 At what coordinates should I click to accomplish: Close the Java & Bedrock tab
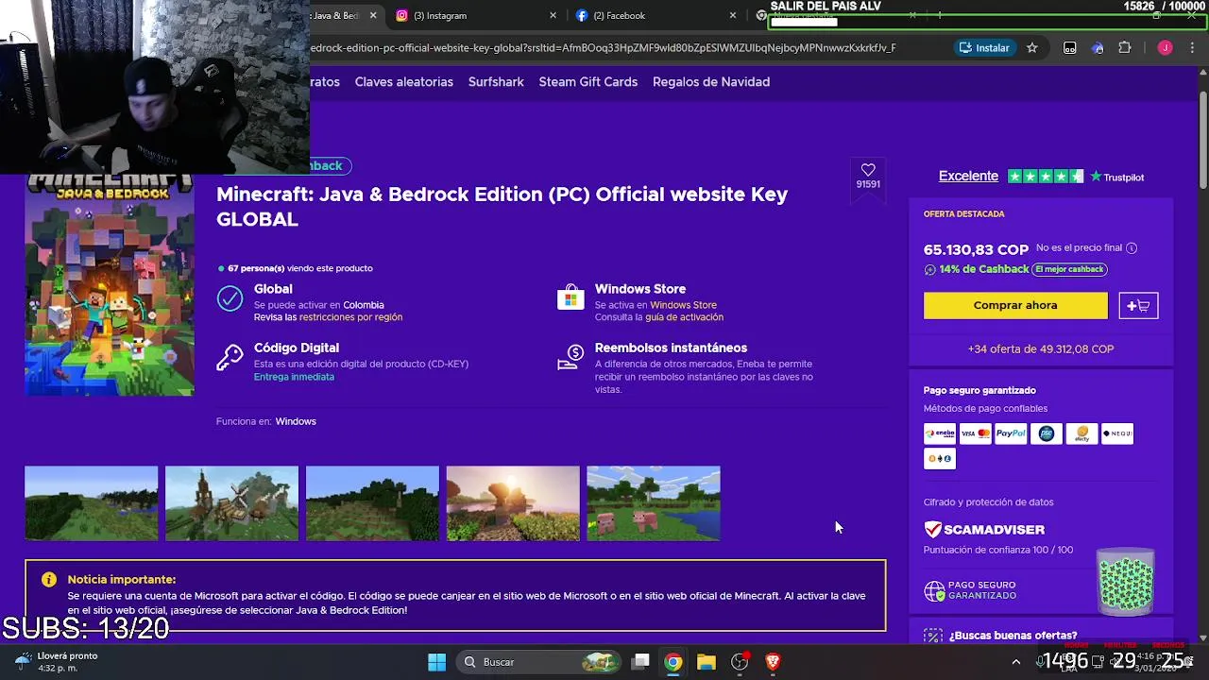coord(374,15)
